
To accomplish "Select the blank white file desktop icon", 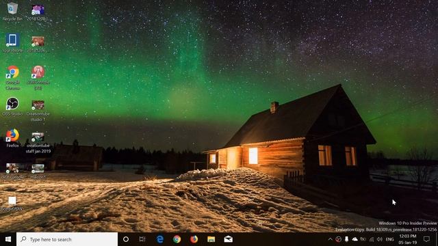I will [12, 204].
